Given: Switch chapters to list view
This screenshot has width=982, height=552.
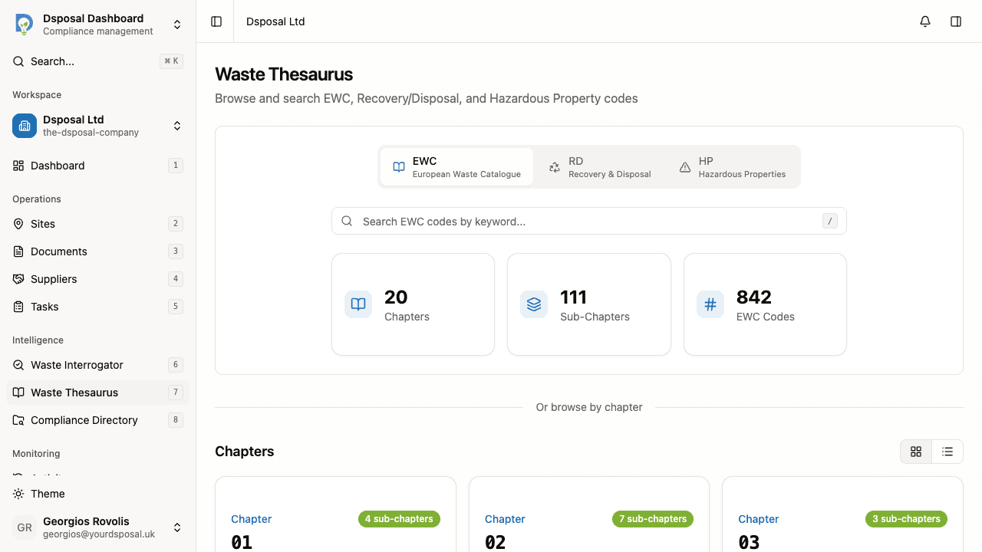Looking at the screenshot, I should [947, 452].
